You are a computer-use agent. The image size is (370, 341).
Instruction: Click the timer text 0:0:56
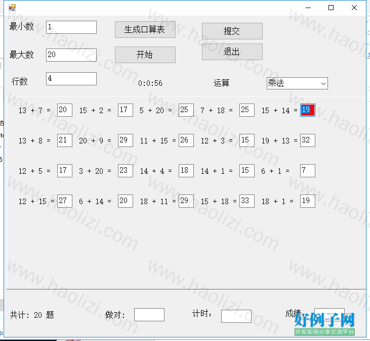coord(150,83)
